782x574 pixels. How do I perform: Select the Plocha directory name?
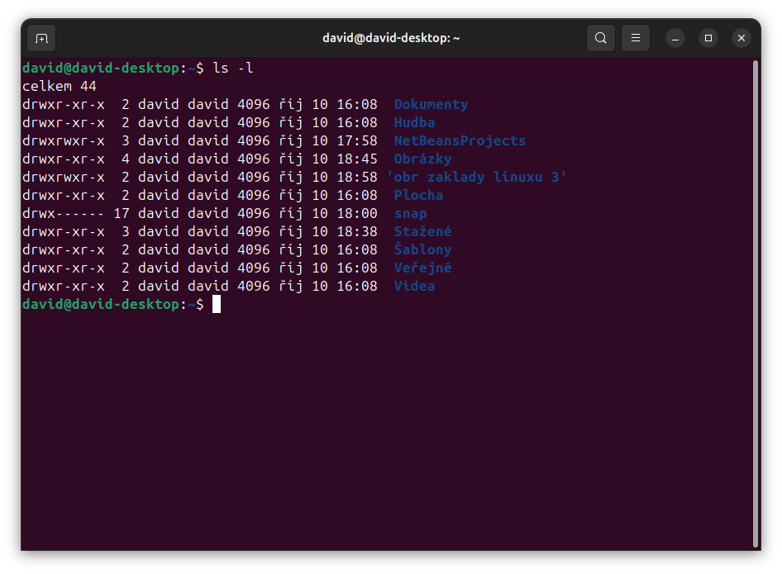click(x=417, y=195)
